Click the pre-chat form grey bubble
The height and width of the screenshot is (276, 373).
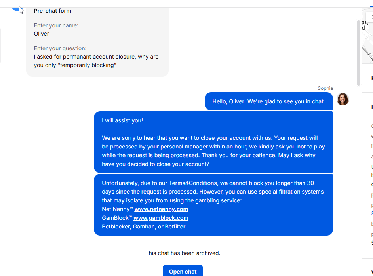coord(97,42)
